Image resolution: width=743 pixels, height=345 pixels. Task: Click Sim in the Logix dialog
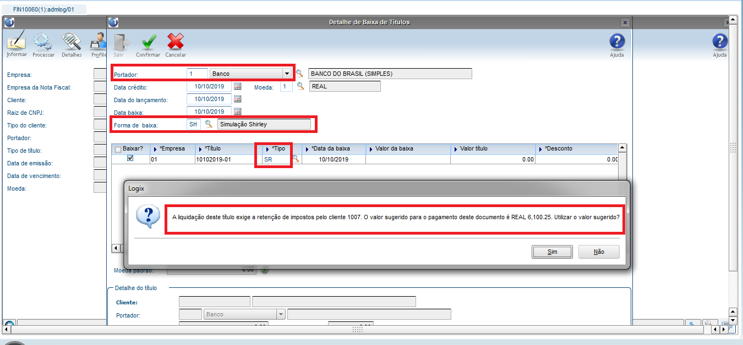(552, 252)
